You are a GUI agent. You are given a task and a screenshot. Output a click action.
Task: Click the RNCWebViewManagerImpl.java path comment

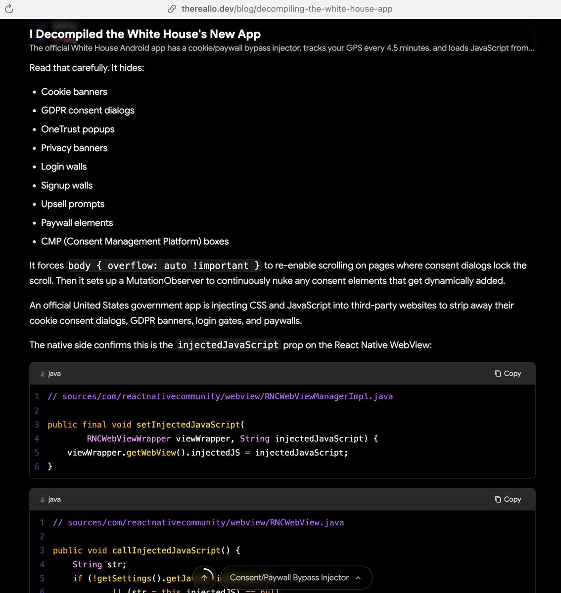tap(220, 396)
